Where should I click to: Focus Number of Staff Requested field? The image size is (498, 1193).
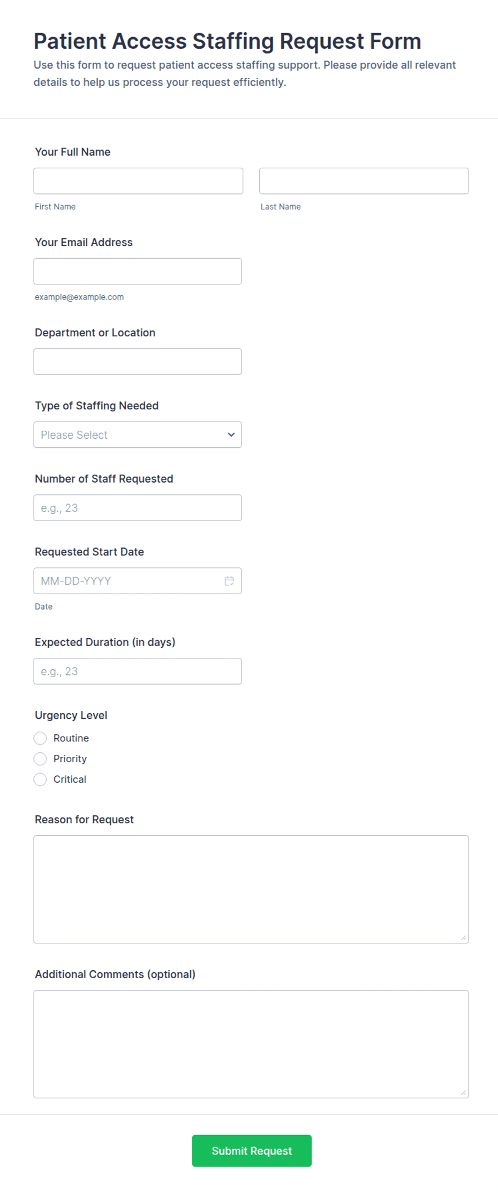coord(138,508)
